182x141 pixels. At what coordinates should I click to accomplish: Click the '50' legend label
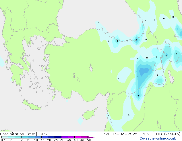point(89,140)
